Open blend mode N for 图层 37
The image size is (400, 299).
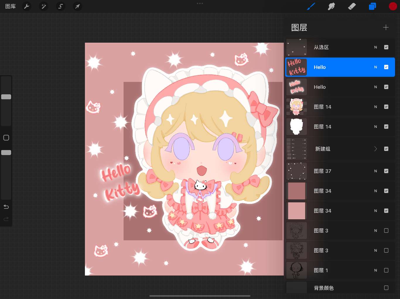coord(376,171)
